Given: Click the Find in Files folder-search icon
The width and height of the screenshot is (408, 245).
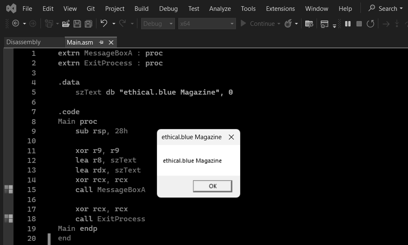Looking at the screenshot, I should (x=309, y=24).
